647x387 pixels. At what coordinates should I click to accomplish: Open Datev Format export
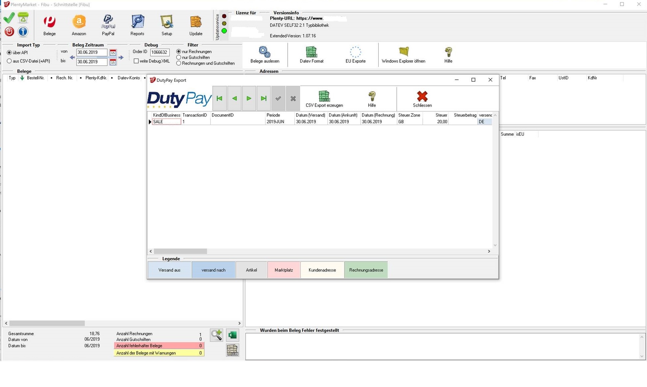pyautogui.click(x=312, y=55)
